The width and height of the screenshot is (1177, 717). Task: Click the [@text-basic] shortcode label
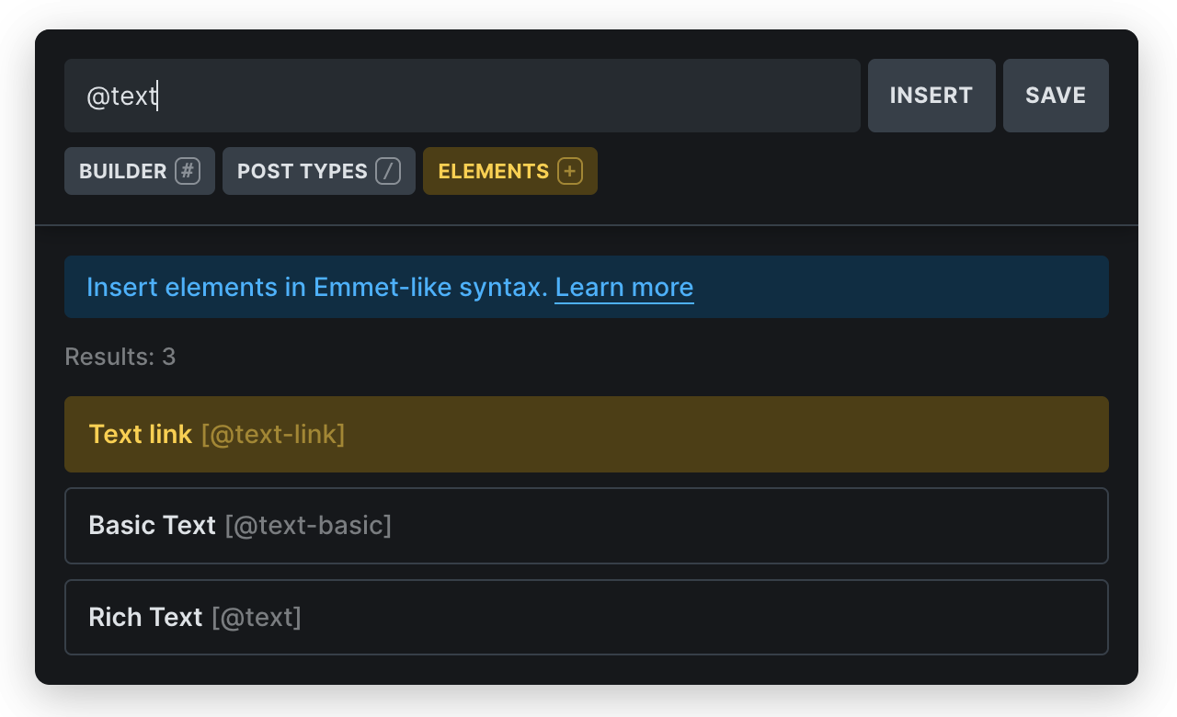coord(308,526)
